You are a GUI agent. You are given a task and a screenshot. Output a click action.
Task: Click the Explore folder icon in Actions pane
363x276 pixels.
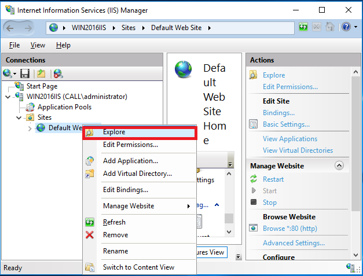253,75
